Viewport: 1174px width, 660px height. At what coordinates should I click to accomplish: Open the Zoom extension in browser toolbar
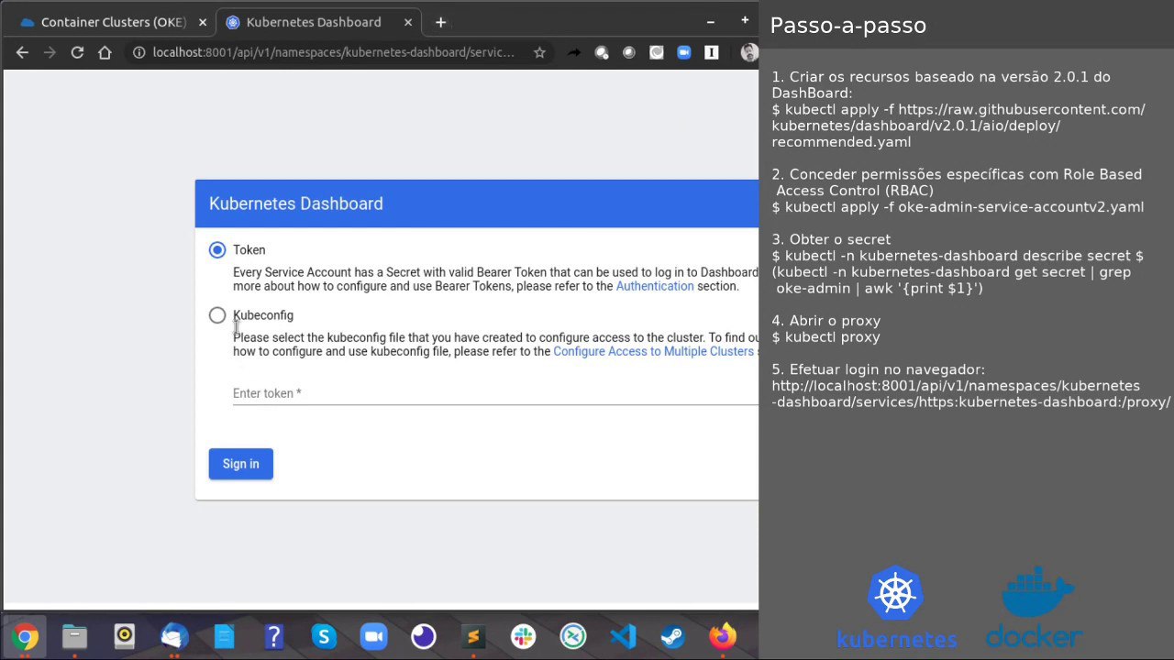(683, 52)
